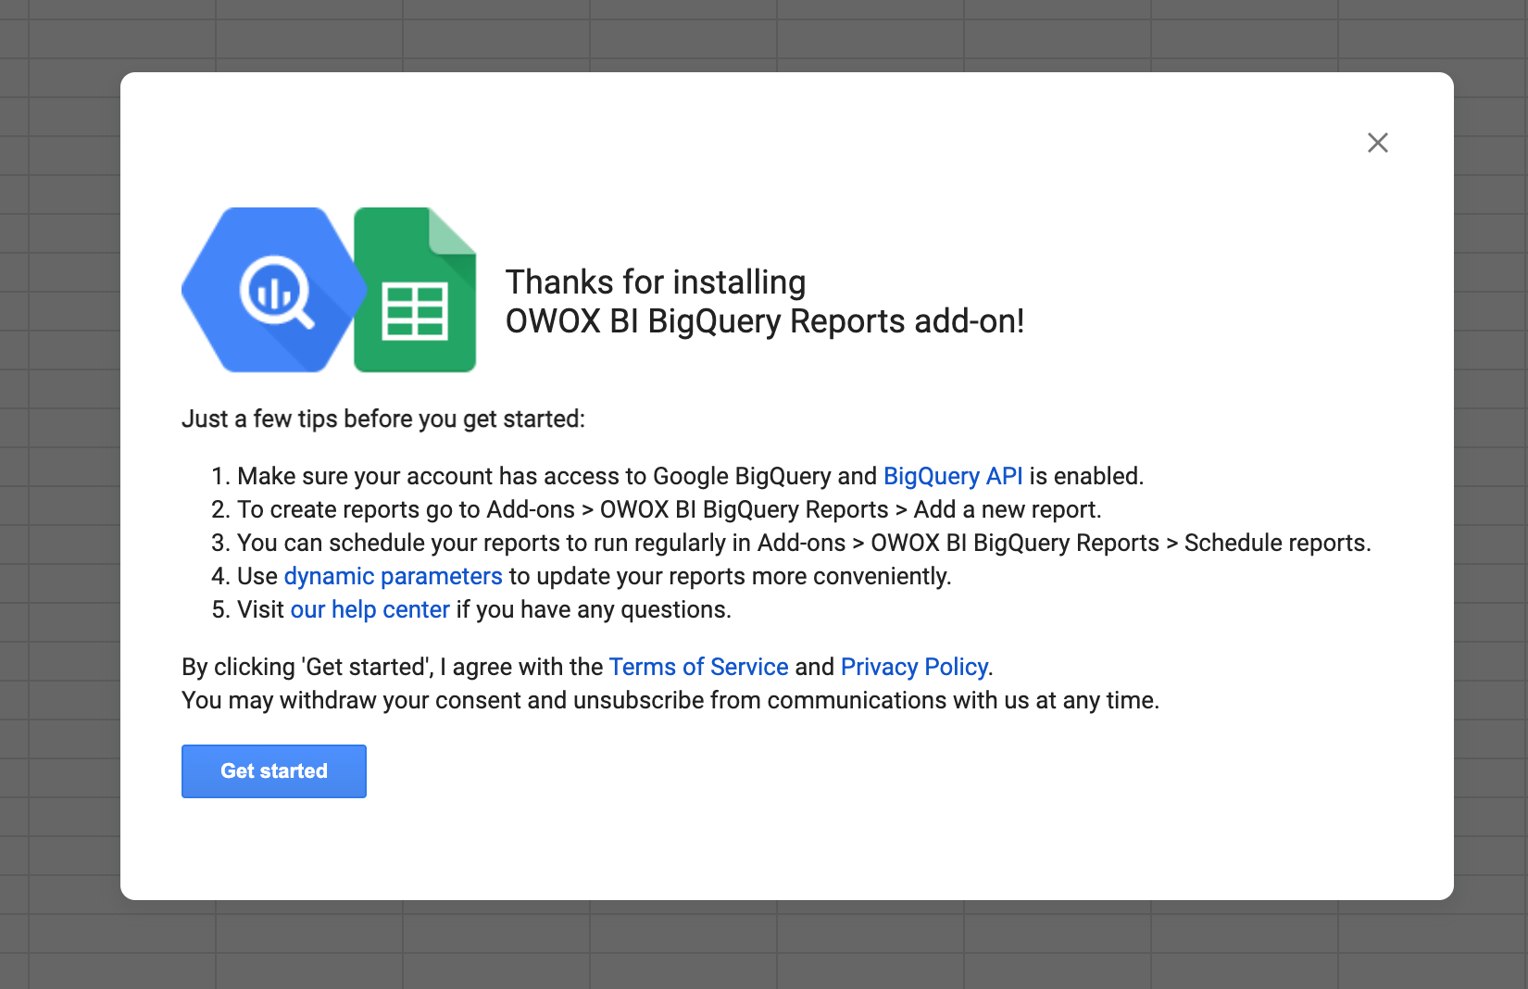Open the dynamic parameters link
The height and width of the screenshot is (989, 1528).
pos(393,576)
